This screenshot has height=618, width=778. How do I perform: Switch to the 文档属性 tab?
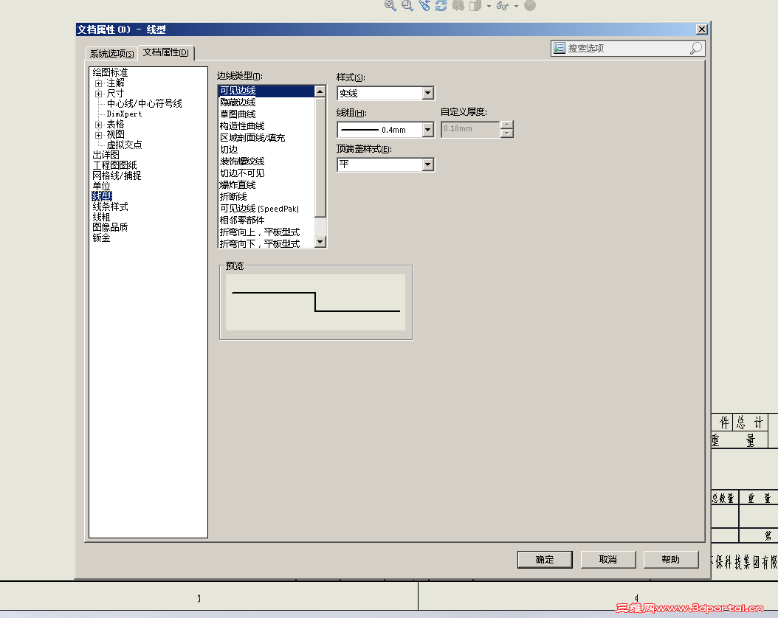tap(166, 52)
